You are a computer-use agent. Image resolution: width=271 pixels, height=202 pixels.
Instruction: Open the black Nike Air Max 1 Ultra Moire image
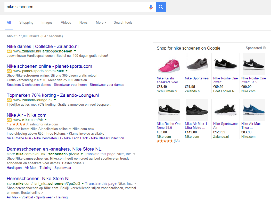point(197,110)
